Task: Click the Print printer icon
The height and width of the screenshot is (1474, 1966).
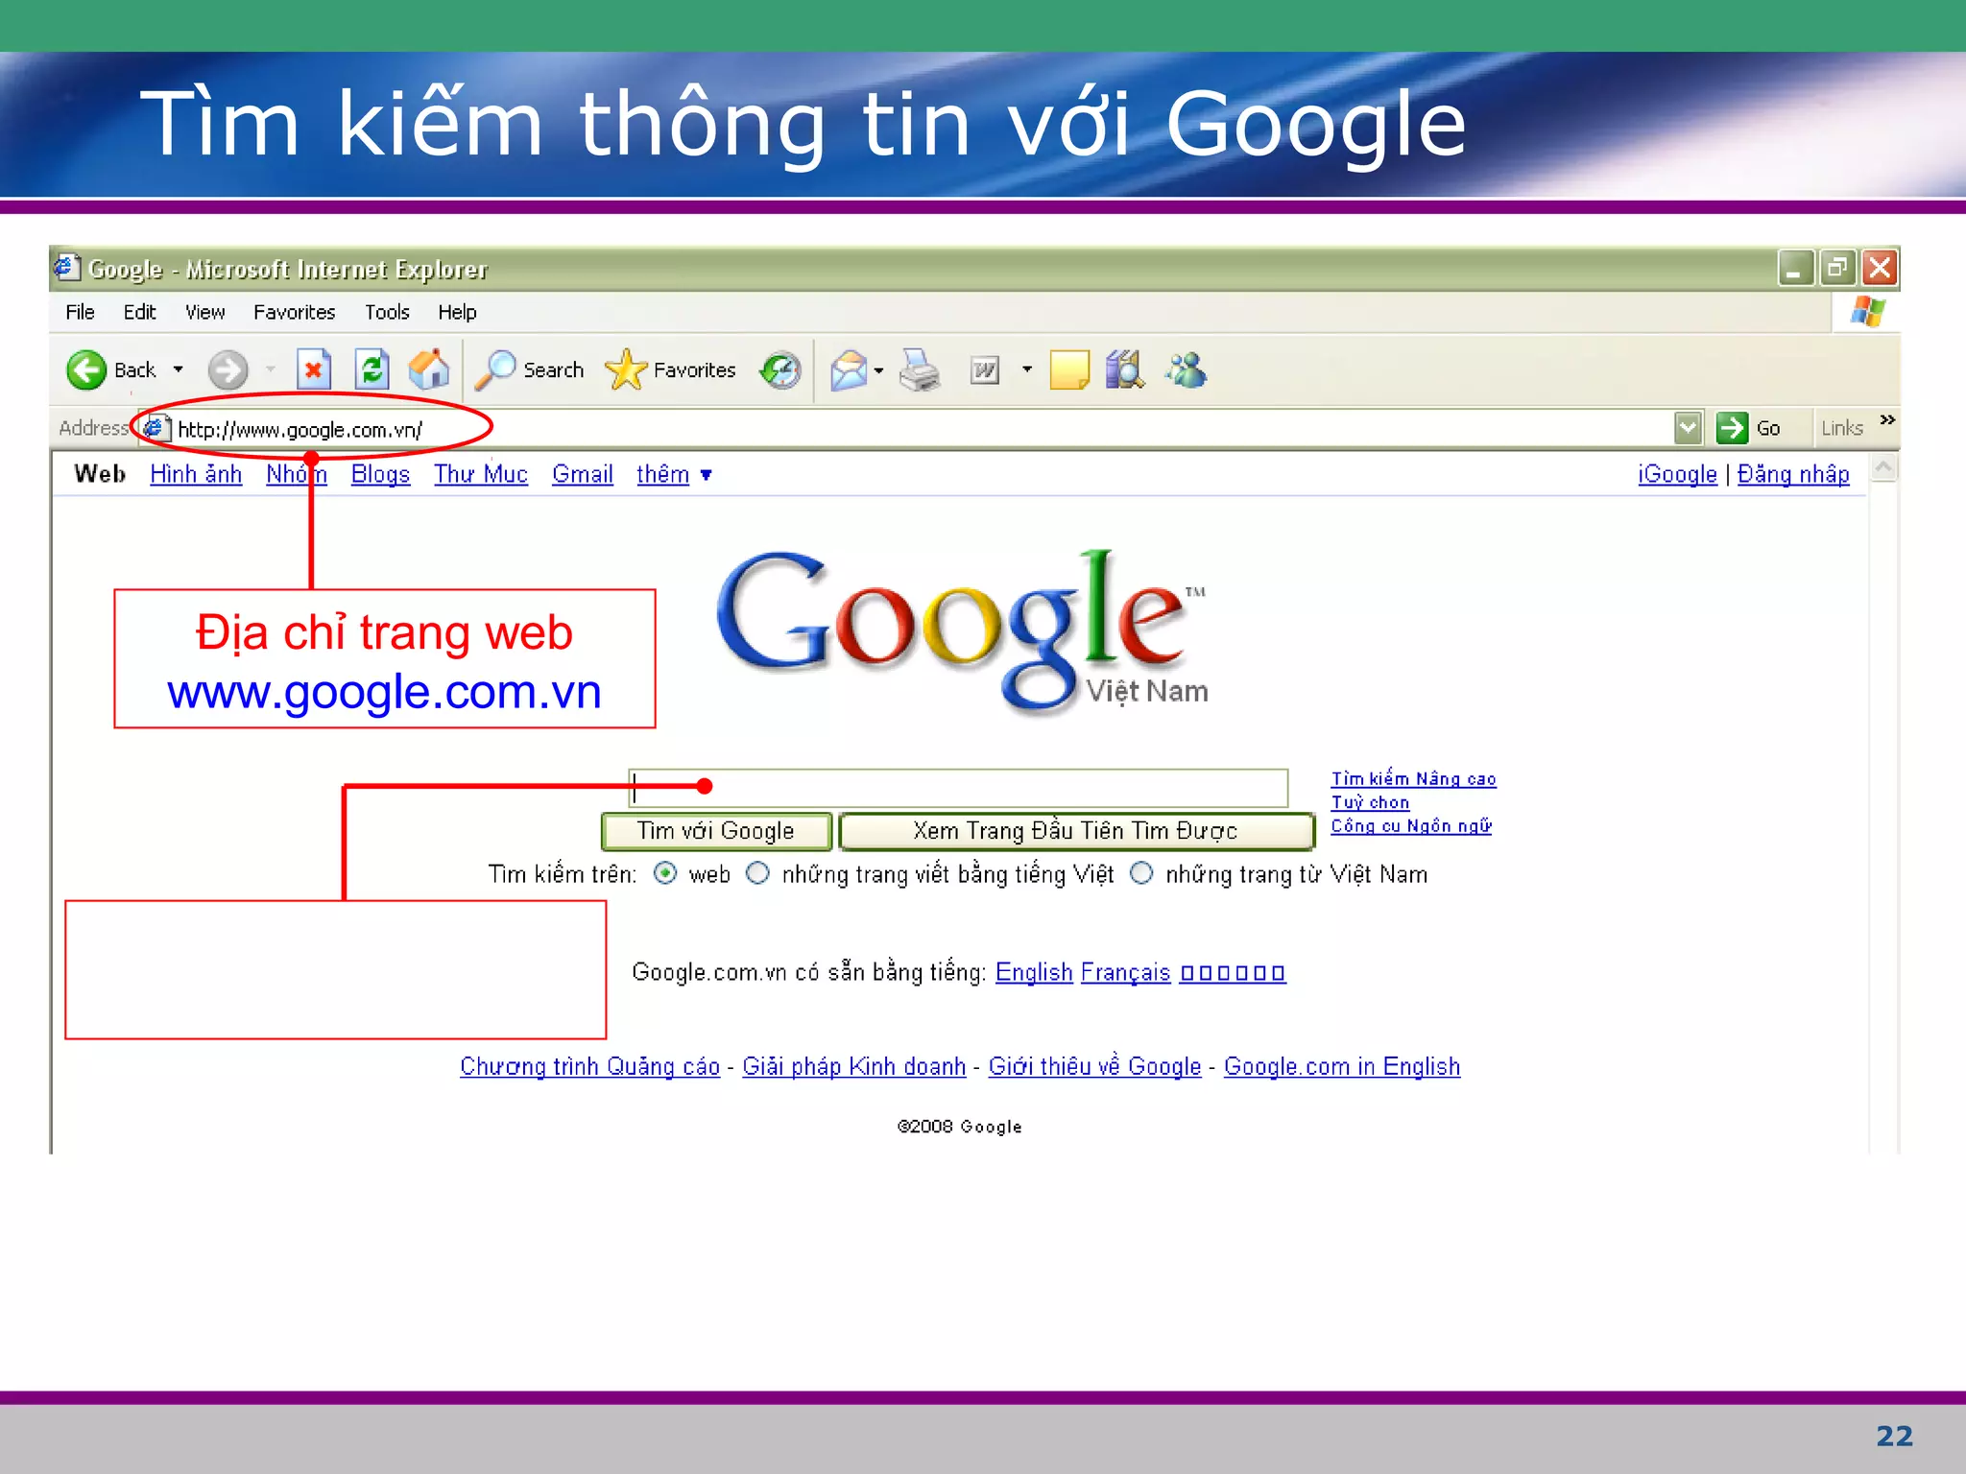Action: 920,370
